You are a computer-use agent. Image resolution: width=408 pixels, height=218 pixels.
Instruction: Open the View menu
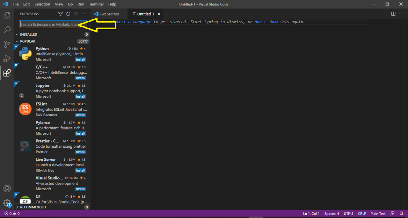[x=59, y=4]
